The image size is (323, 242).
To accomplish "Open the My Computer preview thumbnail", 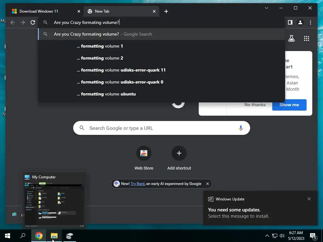I will click(54, 200).
